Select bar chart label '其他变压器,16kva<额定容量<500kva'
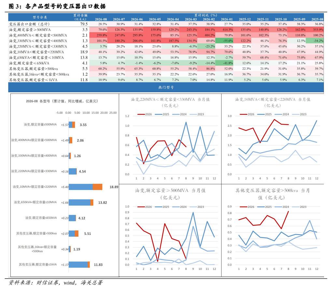Image resolution: width=332 pixels, height=290 pixels. [37, 249]
